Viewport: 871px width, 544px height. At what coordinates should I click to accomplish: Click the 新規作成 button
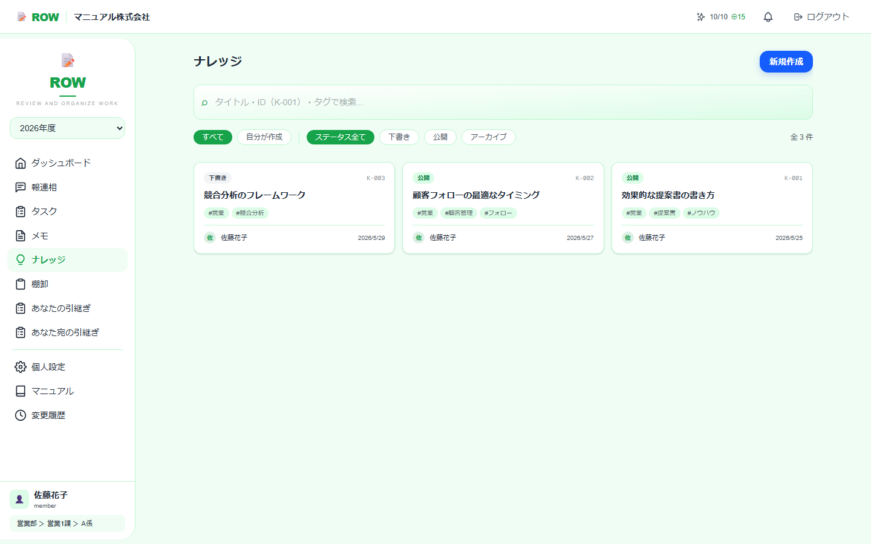click(786, 62)
